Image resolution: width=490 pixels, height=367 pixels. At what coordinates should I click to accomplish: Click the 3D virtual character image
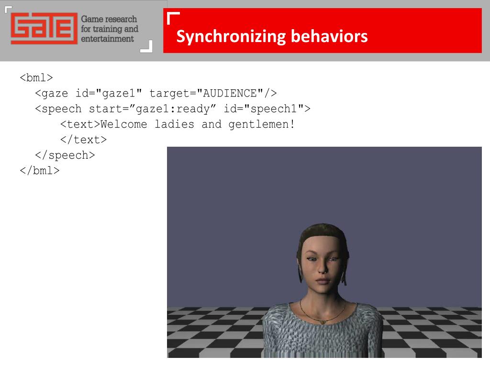(324, 252)
